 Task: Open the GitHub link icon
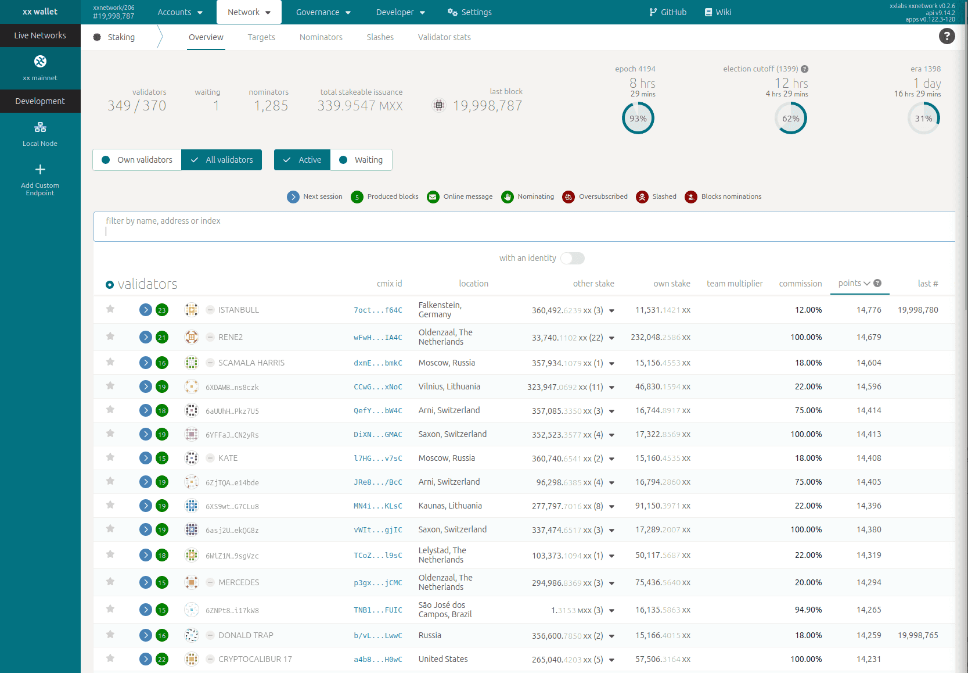(x=653, y=12)
